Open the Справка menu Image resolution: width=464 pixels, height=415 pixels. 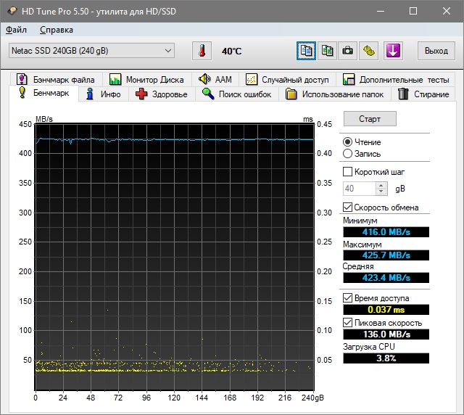(x=57, y=30)
